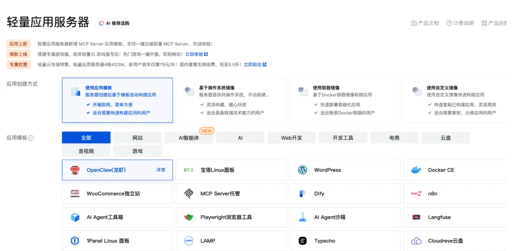Screen dimensions: 516x251
Task: Open the 计费说明 link
Action: click(460, 23)
